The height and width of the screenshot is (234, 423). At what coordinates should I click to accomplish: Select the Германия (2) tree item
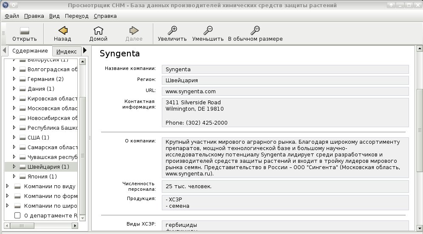[45, 79]
